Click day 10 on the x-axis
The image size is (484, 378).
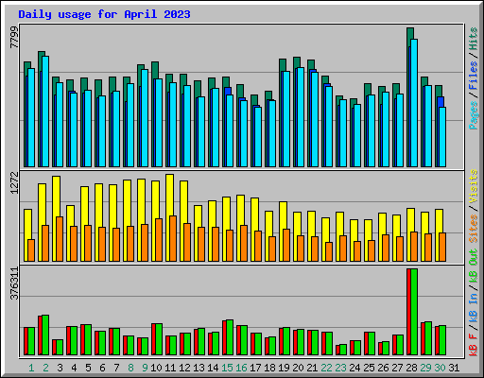(156, 368)
